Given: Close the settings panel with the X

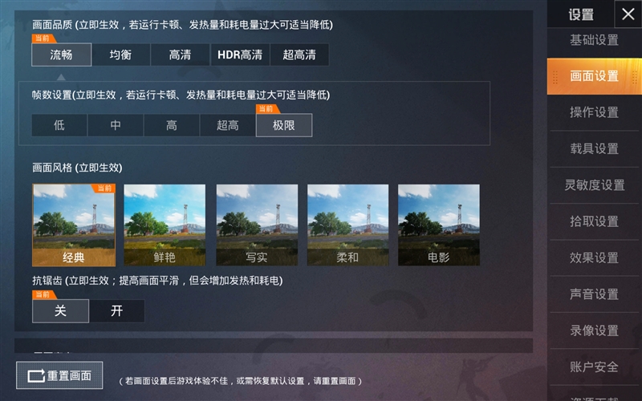Looking at the screenshot, I should [628, 14].
